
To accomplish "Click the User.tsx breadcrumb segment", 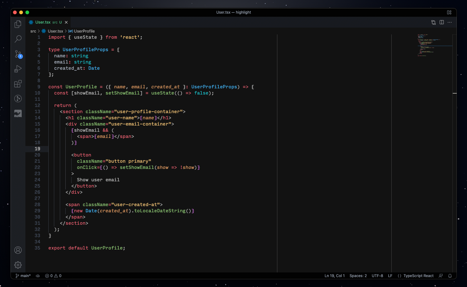I will tap(52, 31).
